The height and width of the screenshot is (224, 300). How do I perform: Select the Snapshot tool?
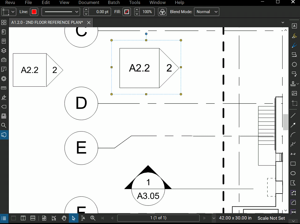point(294,103)
